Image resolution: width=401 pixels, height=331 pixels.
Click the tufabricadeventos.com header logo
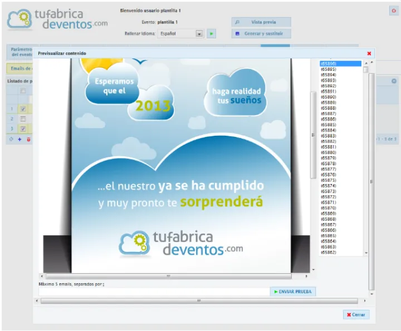[x=57, y=19]
